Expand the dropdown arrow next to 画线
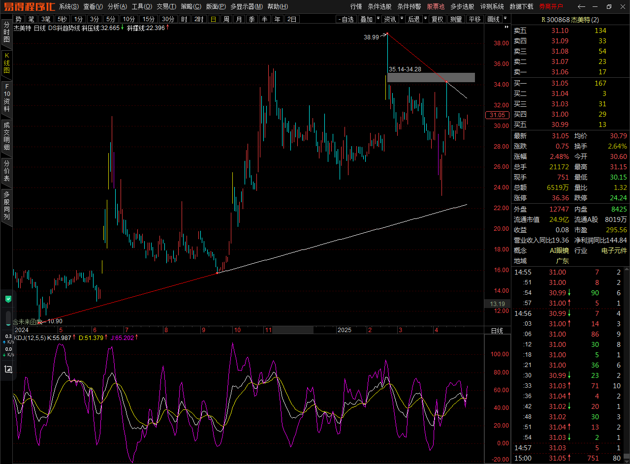 pyautogui.click(x=504, y=19)
